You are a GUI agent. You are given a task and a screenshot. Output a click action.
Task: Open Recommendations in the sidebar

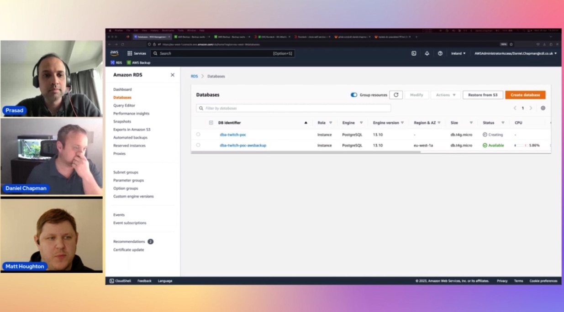129,241
